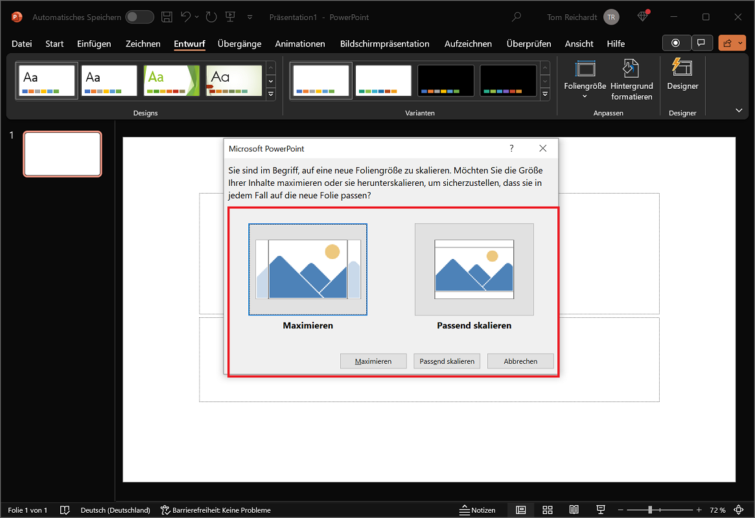Collapse the ribbon with chevron

[739, 111]
